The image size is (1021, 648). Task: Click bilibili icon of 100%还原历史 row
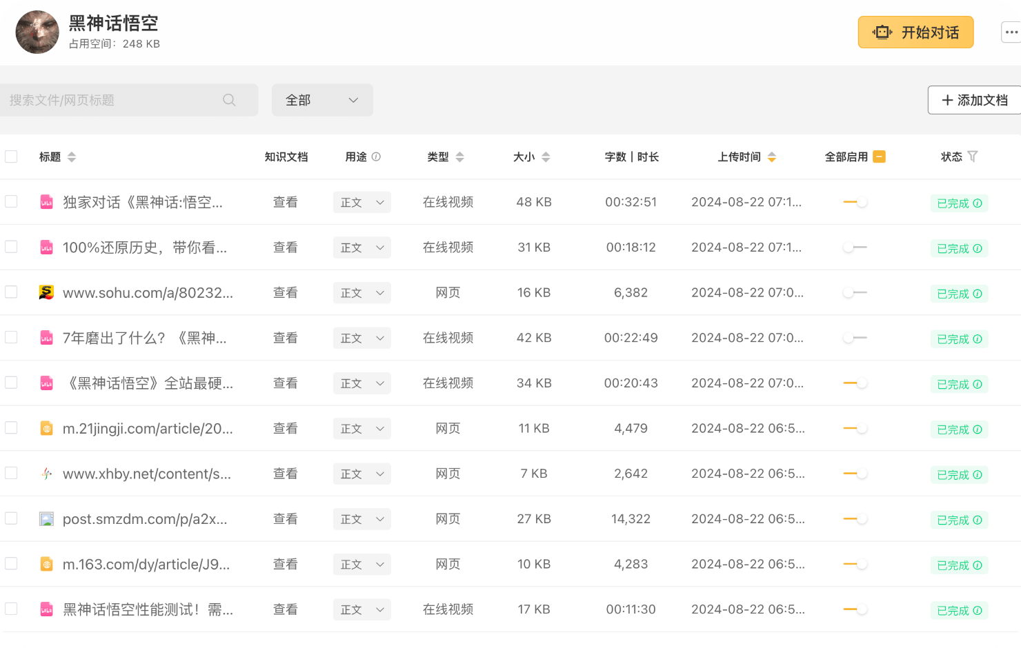point(46,247)
